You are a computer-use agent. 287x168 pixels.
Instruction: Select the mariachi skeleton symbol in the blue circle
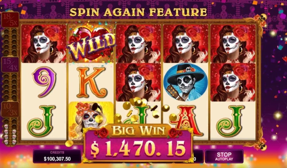[x=186, y=82]
